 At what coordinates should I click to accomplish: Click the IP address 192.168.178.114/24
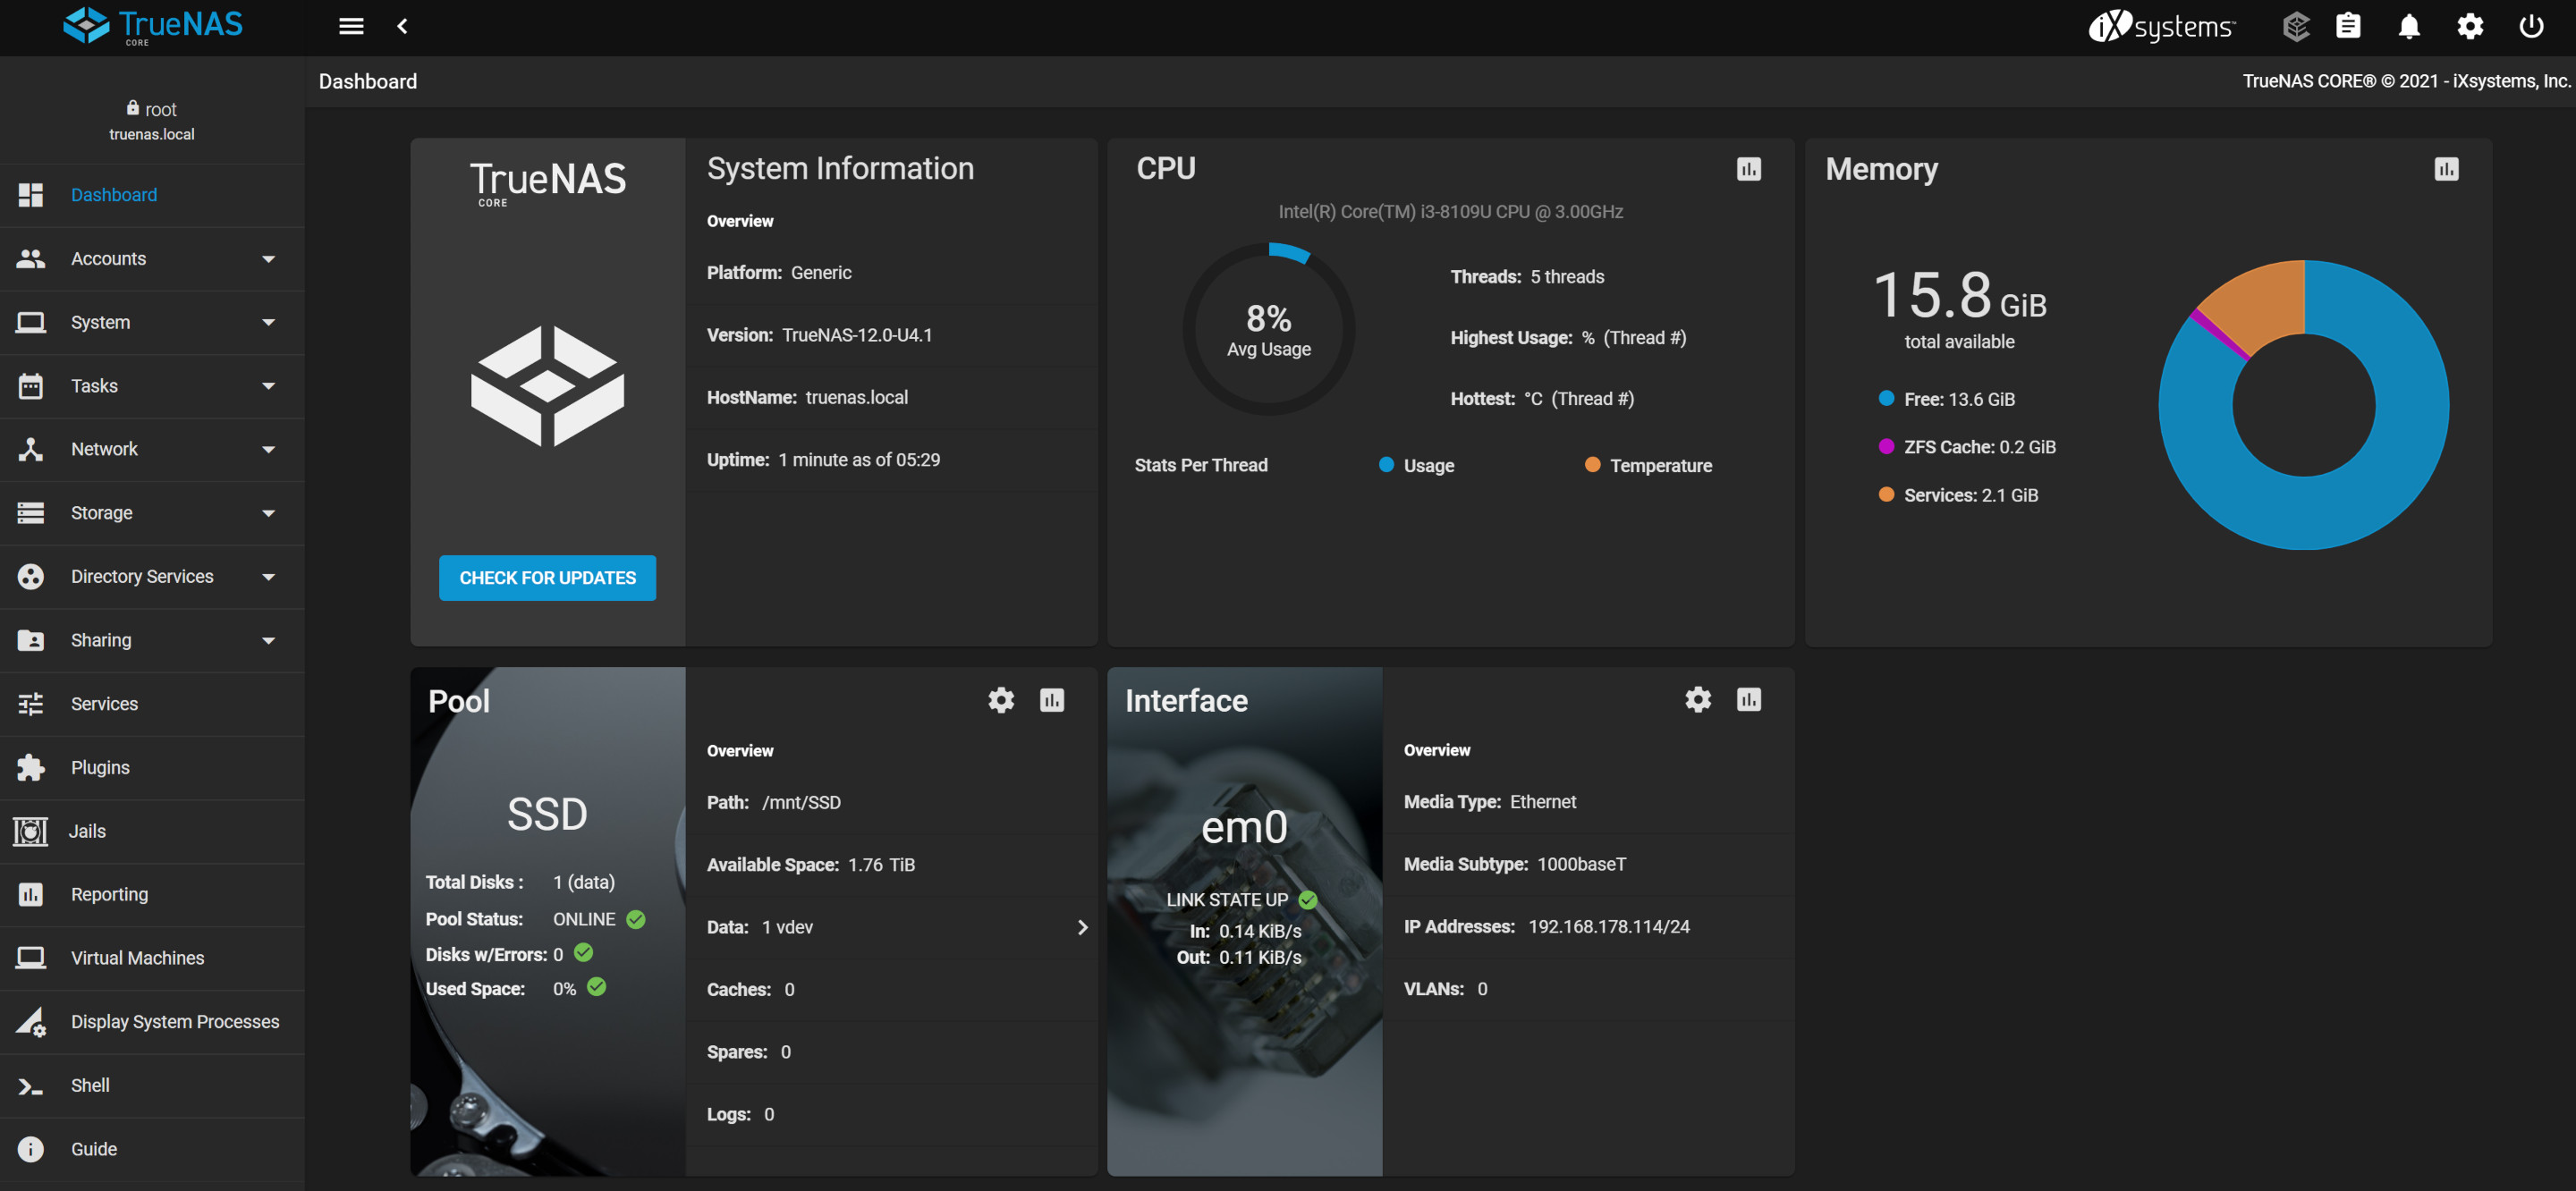(1608, 927)
